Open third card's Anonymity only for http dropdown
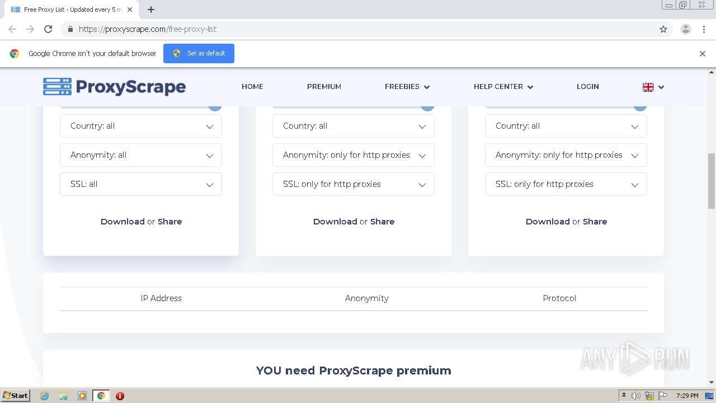The height and width of the screenshot is (403, 716). click(566, 155)
